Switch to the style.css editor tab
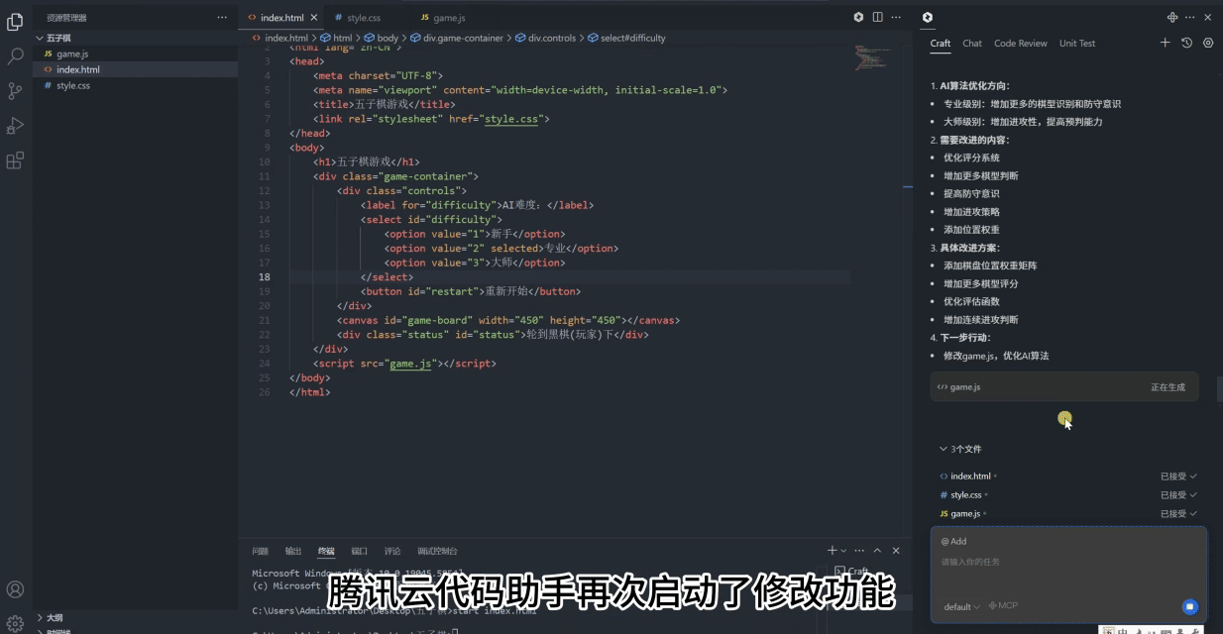This screenshot has height=634, width=1223. pyautogui.click(x=364, y=18)
